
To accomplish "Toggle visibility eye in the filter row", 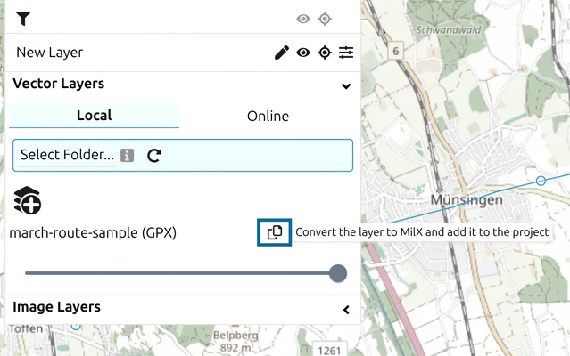I will (303, 19).
